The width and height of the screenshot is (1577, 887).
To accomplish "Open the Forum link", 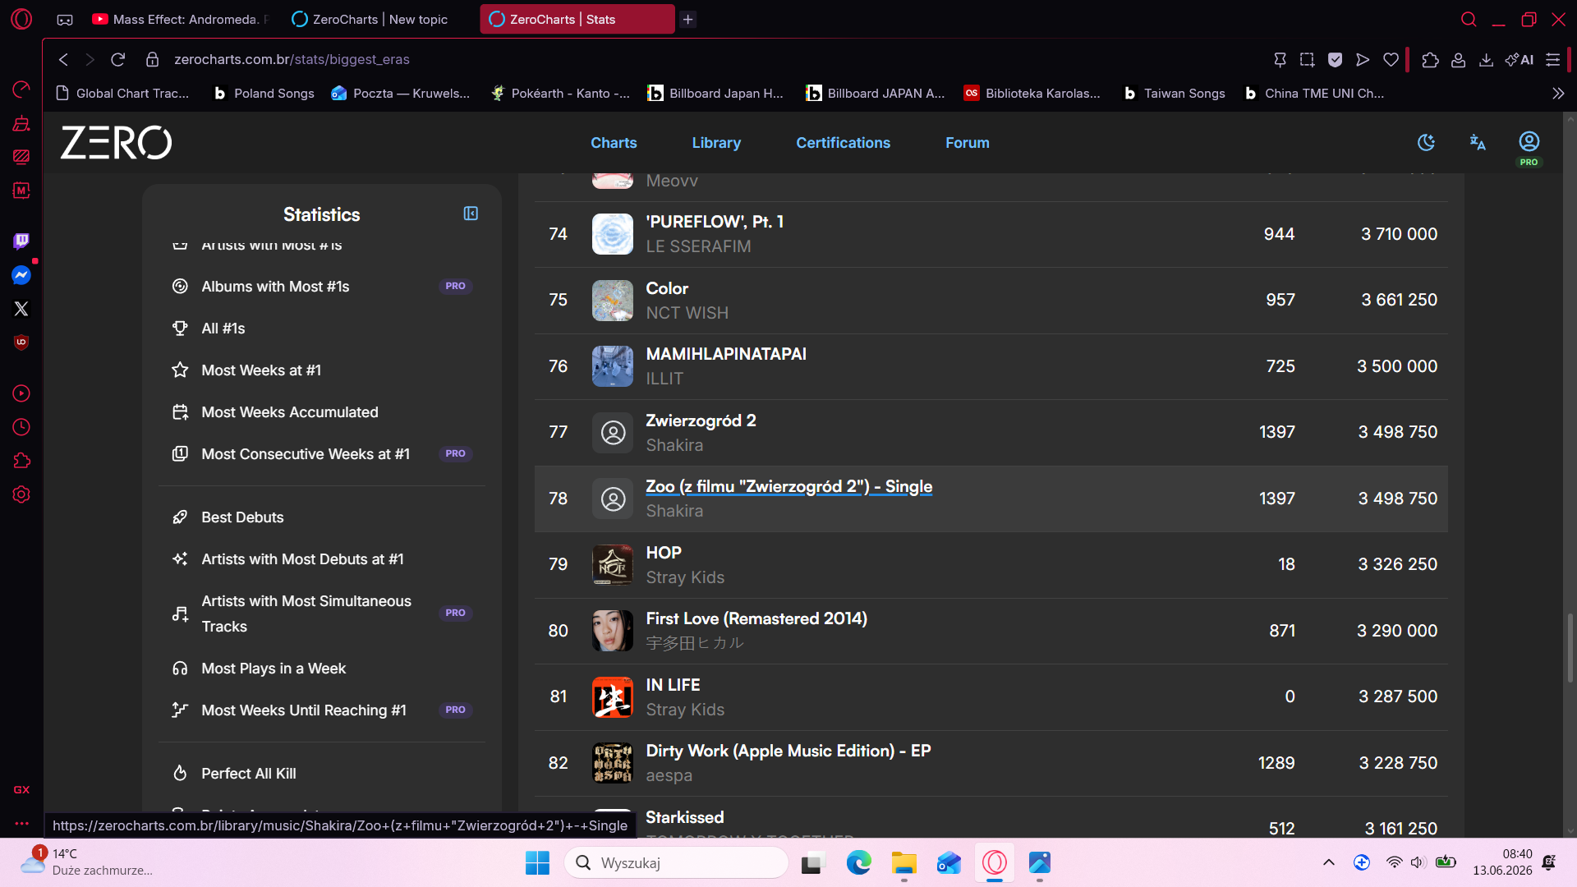I will pyautogui.click(x=967, y=143).
